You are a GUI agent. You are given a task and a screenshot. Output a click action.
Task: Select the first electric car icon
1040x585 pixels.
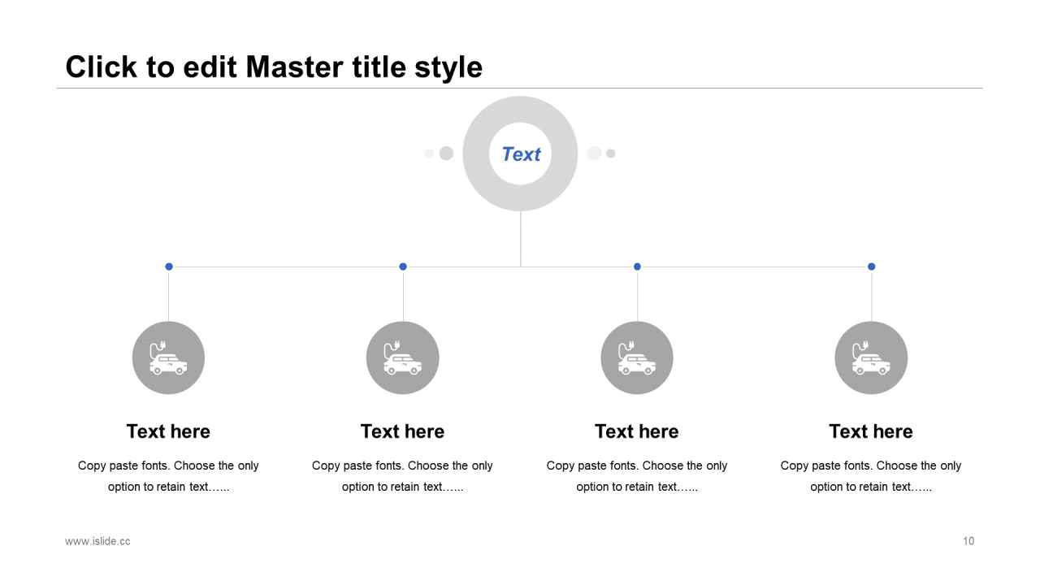168,357
